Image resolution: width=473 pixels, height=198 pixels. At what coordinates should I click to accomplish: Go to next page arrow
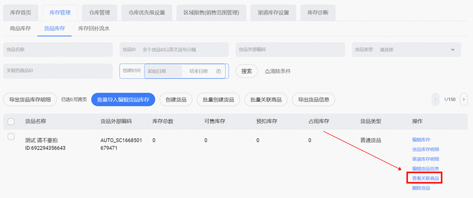pyautogui.click(x=464, y=100)
